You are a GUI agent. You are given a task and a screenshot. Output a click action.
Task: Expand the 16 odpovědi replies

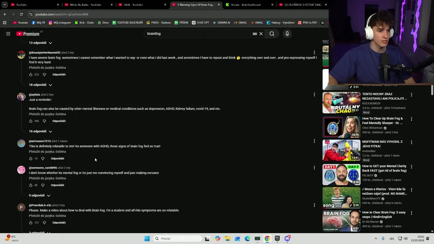[x=40, y=131]
